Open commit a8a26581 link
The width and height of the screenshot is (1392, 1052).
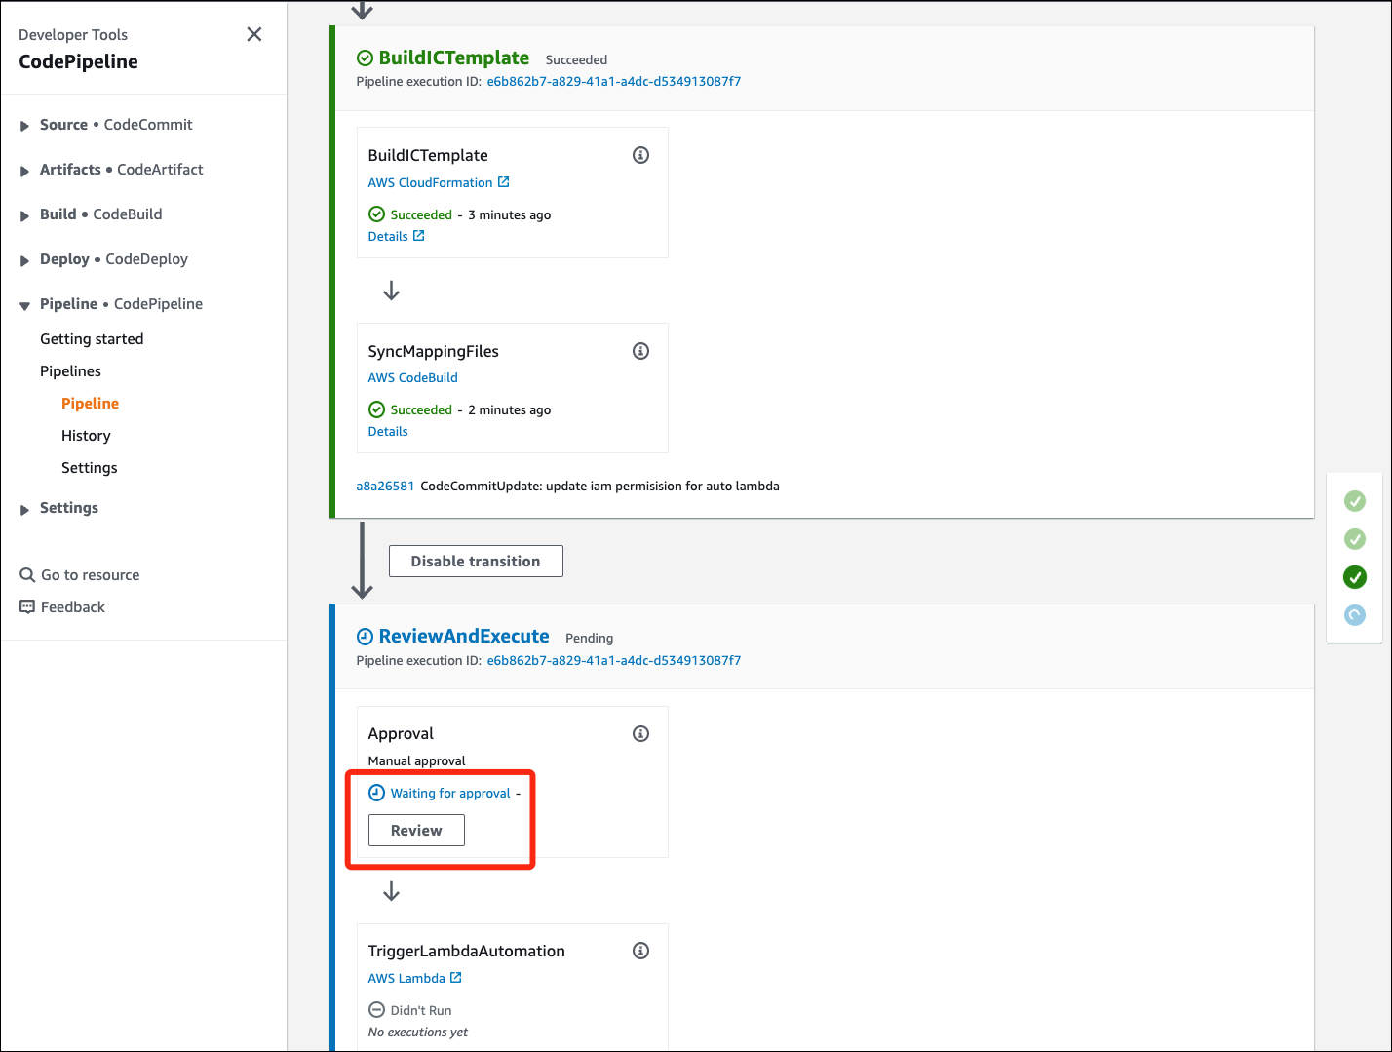tap(385, 487)
